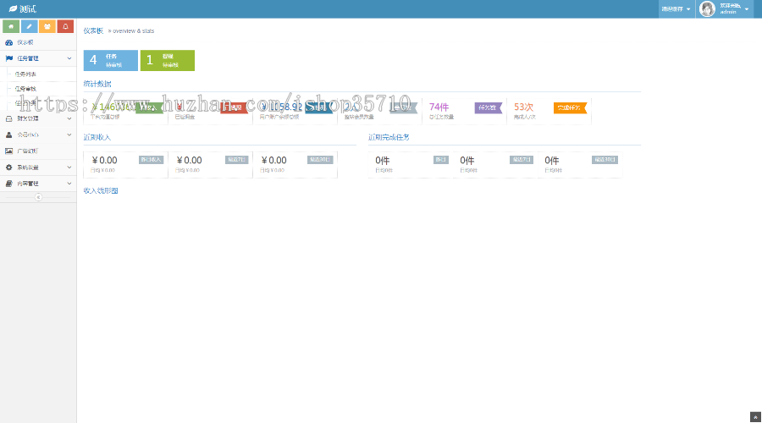This screenshot has height=423, width=762.
Task: Click the gray badge on the middle 0件 card
Action: pos(522,160)
